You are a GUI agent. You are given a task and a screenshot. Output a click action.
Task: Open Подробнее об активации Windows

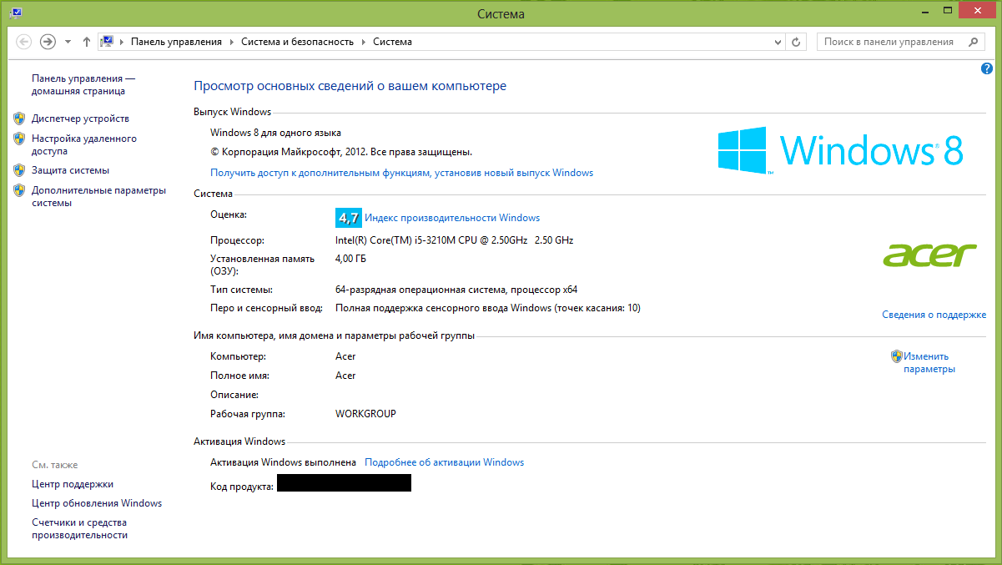pos(445,462)
